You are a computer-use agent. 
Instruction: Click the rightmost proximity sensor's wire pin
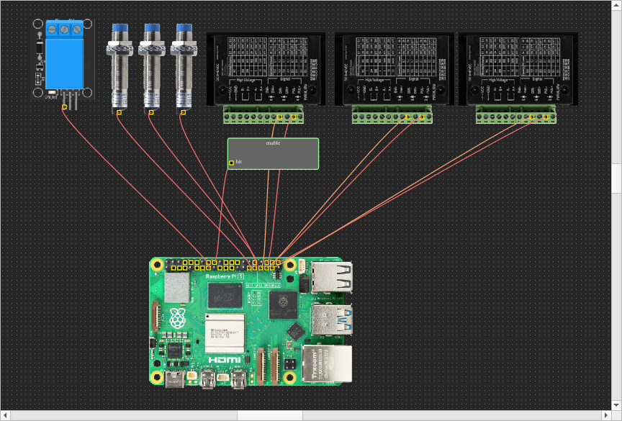(184, 113)
